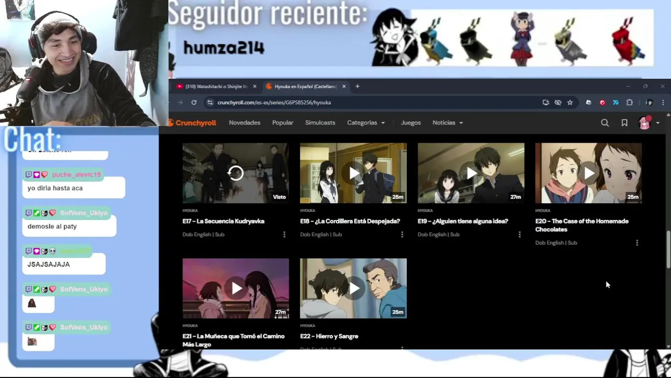Open E19 – ¿Alguien tiene alguna idea? title
This screenshot has height=378, width=671.
click(463, 221)
